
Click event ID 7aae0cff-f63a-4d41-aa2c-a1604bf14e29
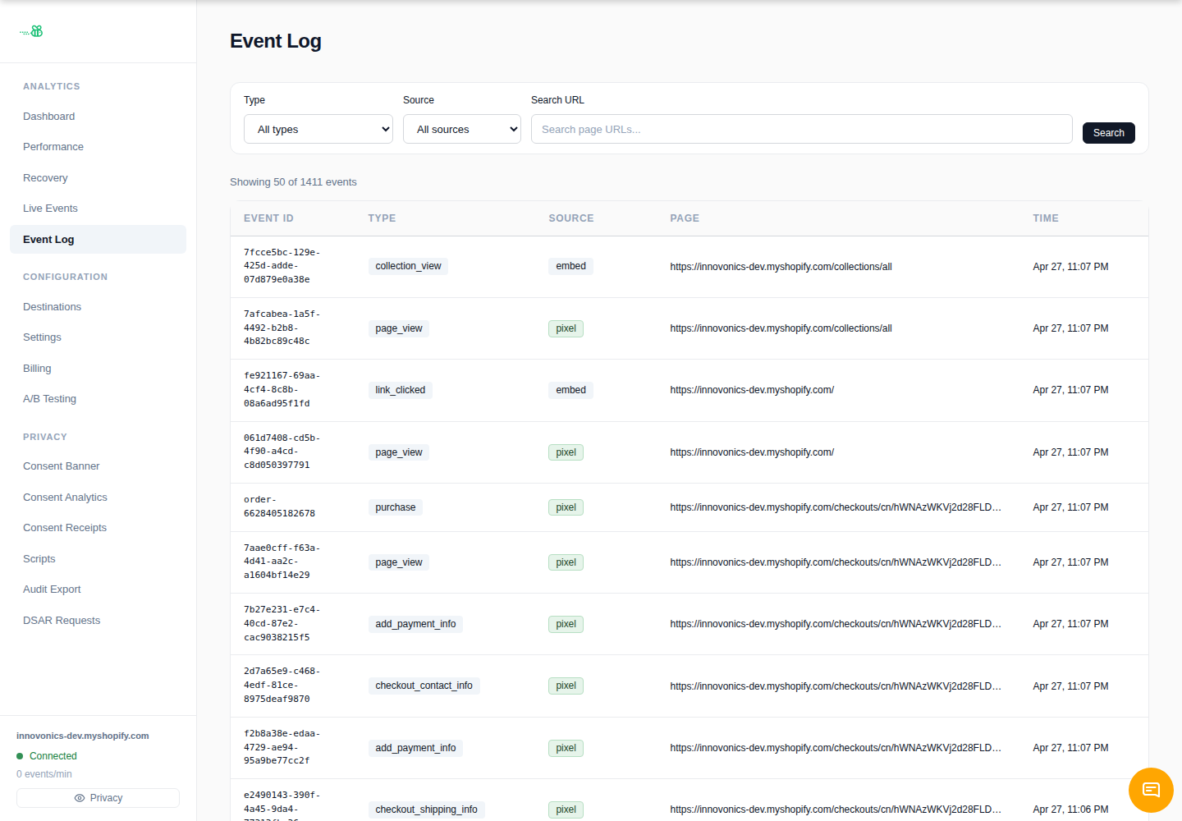pos(282,562)
